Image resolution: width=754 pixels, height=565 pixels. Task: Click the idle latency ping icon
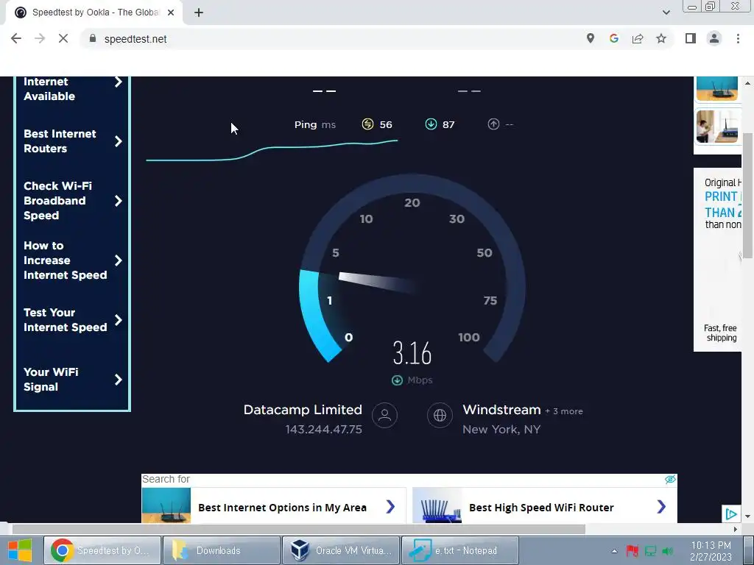pyautogui.click(x=367, y=124)
